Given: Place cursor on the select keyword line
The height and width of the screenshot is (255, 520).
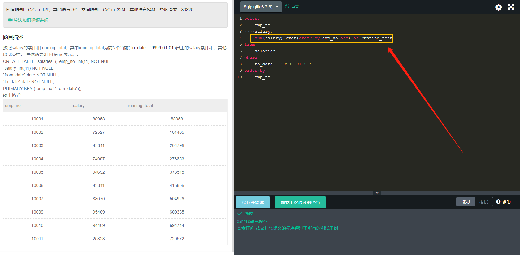Looking at the screenshot, I should point(252,19).
